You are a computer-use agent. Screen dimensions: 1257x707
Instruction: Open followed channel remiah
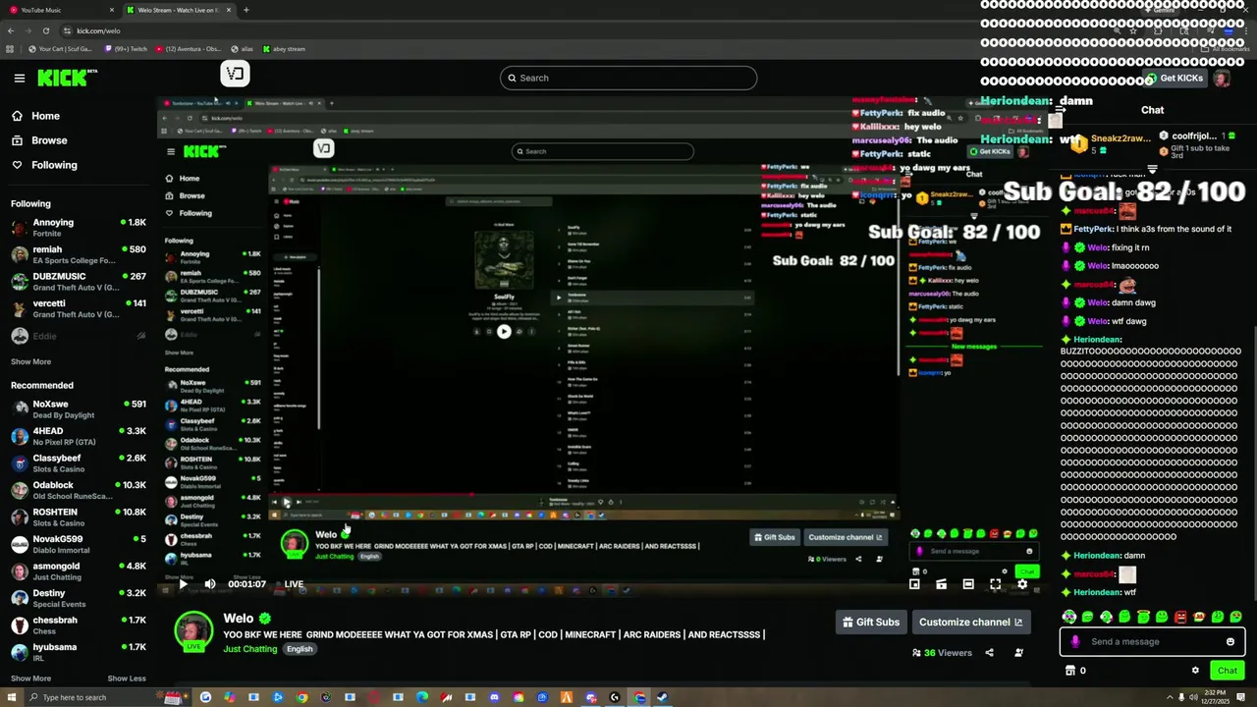(79, 255)
